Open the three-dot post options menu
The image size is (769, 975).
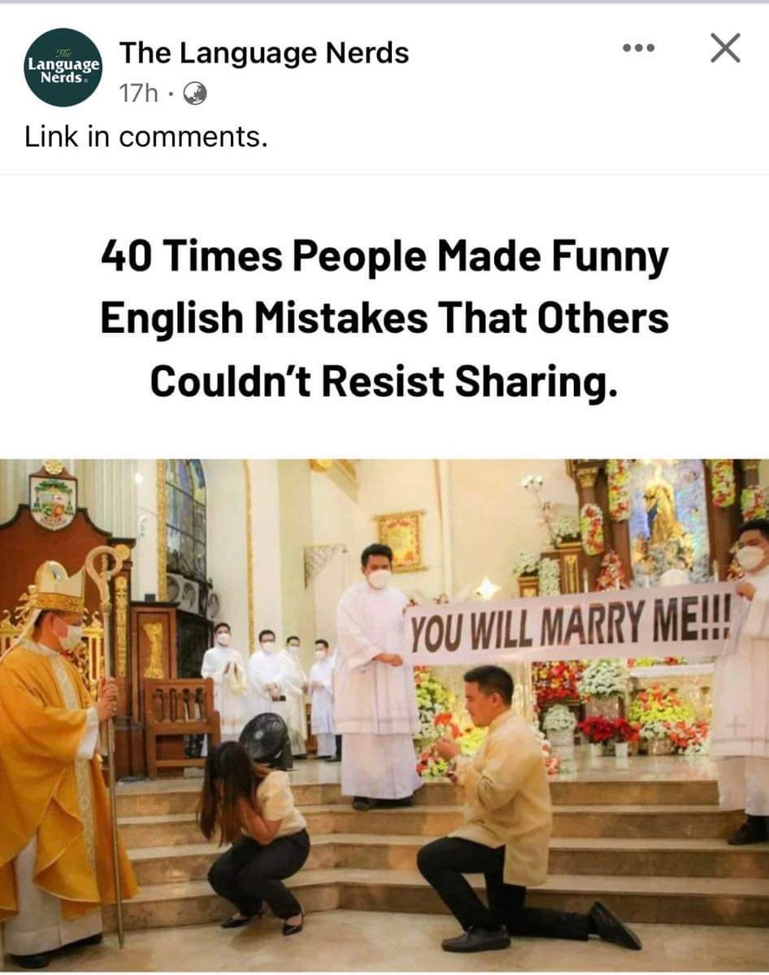pyautogui.click(x=639, y=49)
